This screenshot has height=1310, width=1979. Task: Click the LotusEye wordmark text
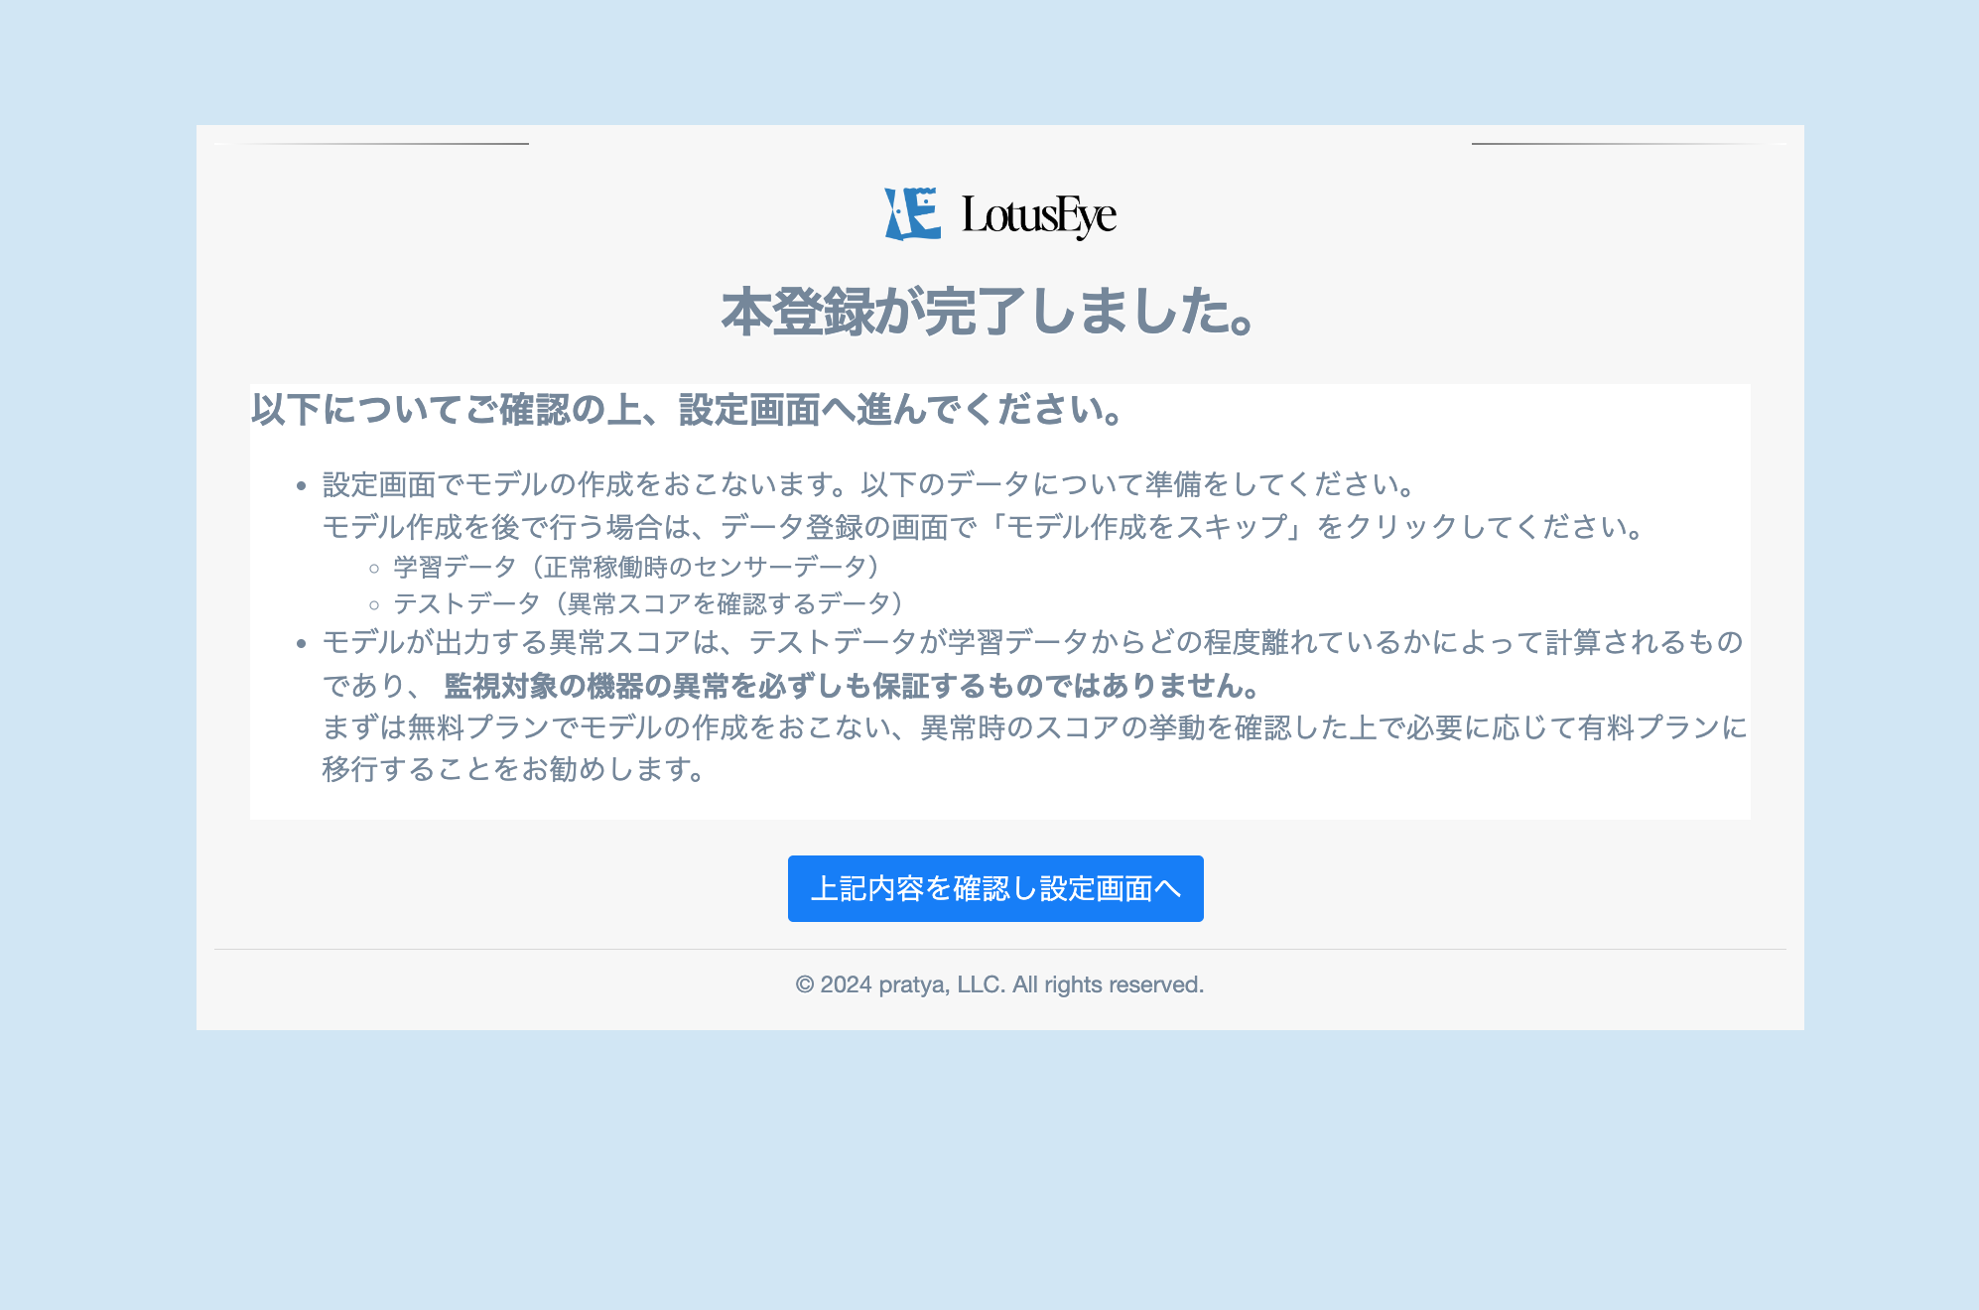[1039, 215]
